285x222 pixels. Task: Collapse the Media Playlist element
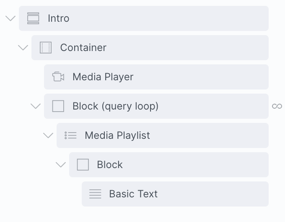[x=48, y=135]
